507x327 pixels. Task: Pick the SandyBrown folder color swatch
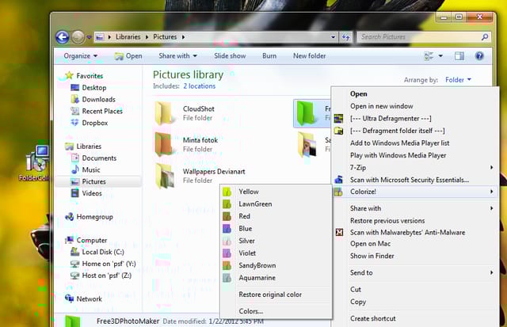click(227, 265)
